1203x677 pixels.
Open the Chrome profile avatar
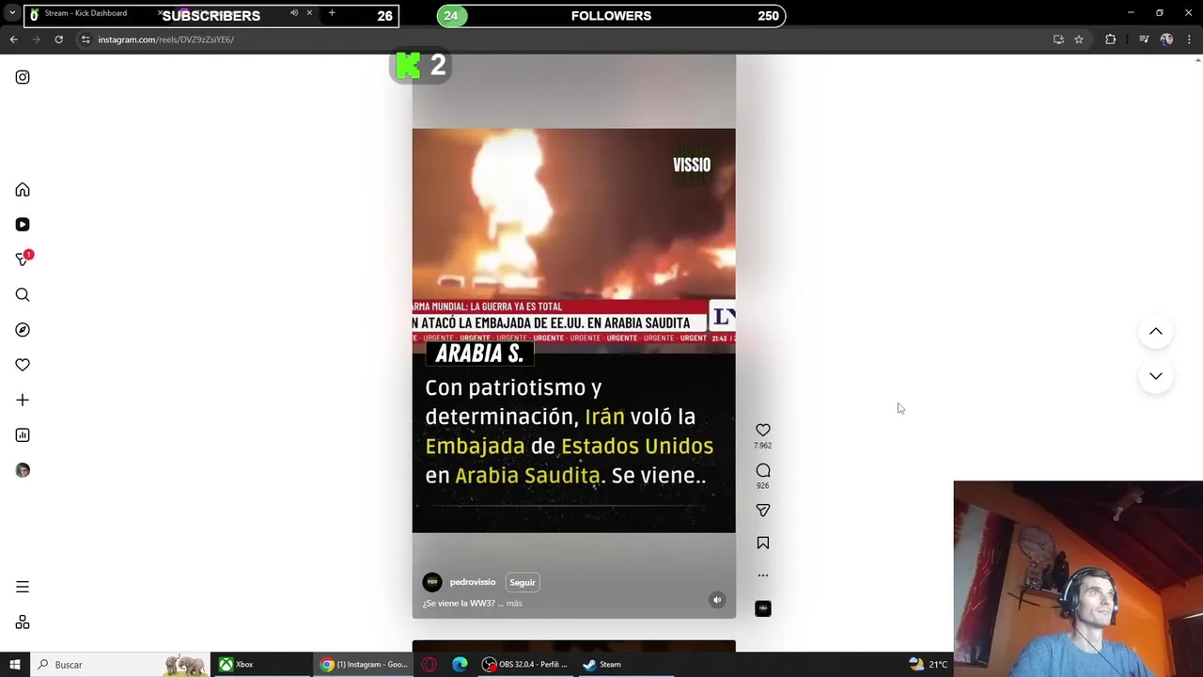1166,39
